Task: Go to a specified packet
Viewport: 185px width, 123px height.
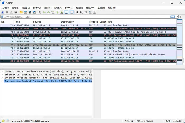Action: pos(53,12)
